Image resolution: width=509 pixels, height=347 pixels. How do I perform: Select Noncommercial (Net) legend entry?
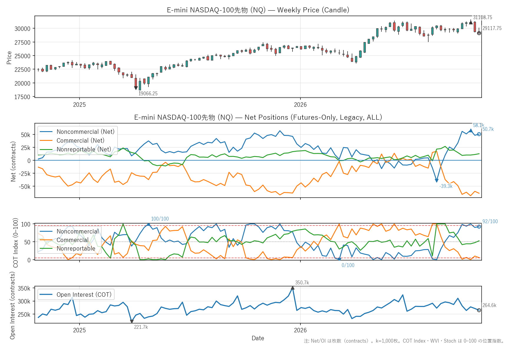click(x=77, y=132)
